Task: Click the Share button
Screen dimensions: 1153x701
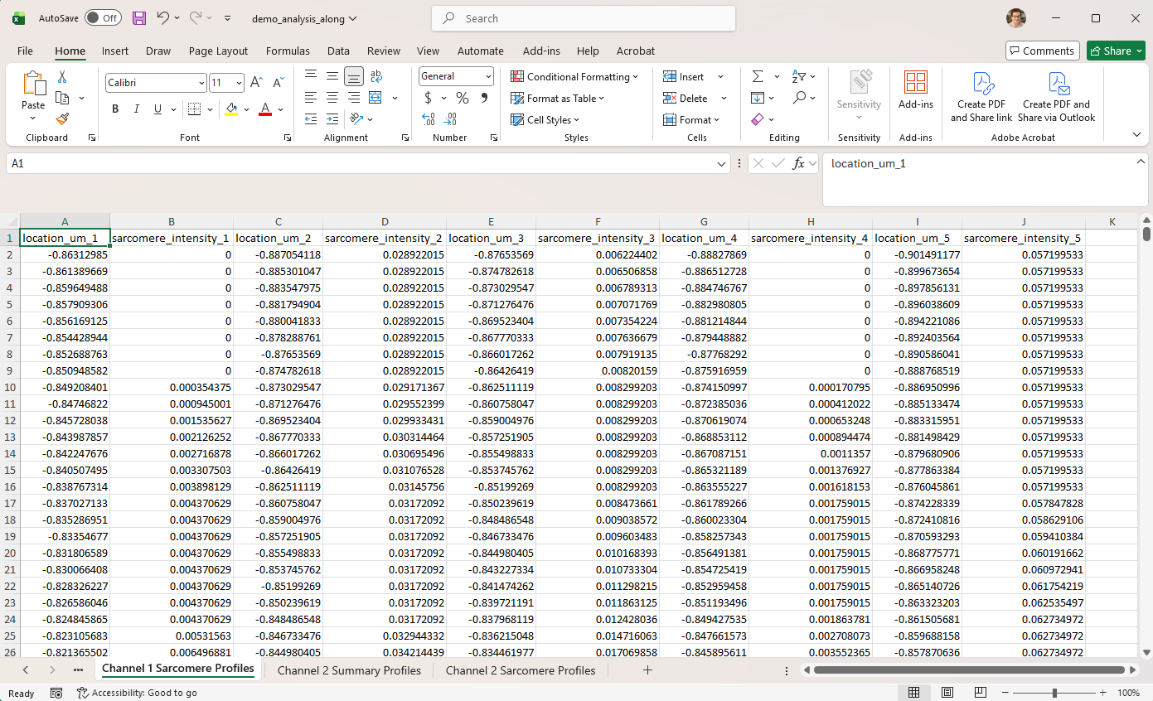Action: point(1116,51)
